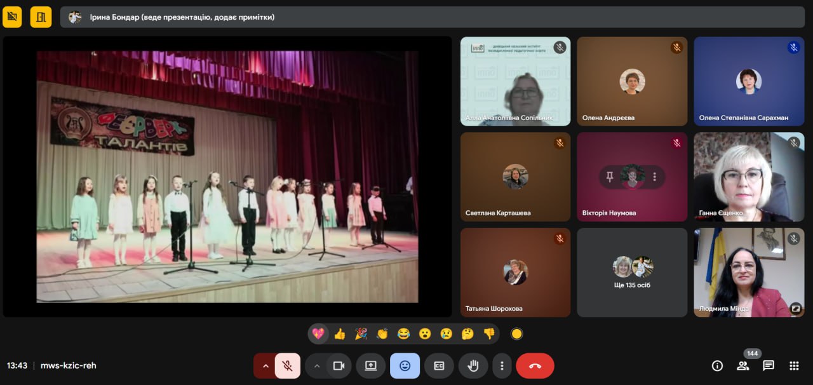The image size is (813, 385).
Task: Open the chat with everyone panel
Action: (769, 366)
